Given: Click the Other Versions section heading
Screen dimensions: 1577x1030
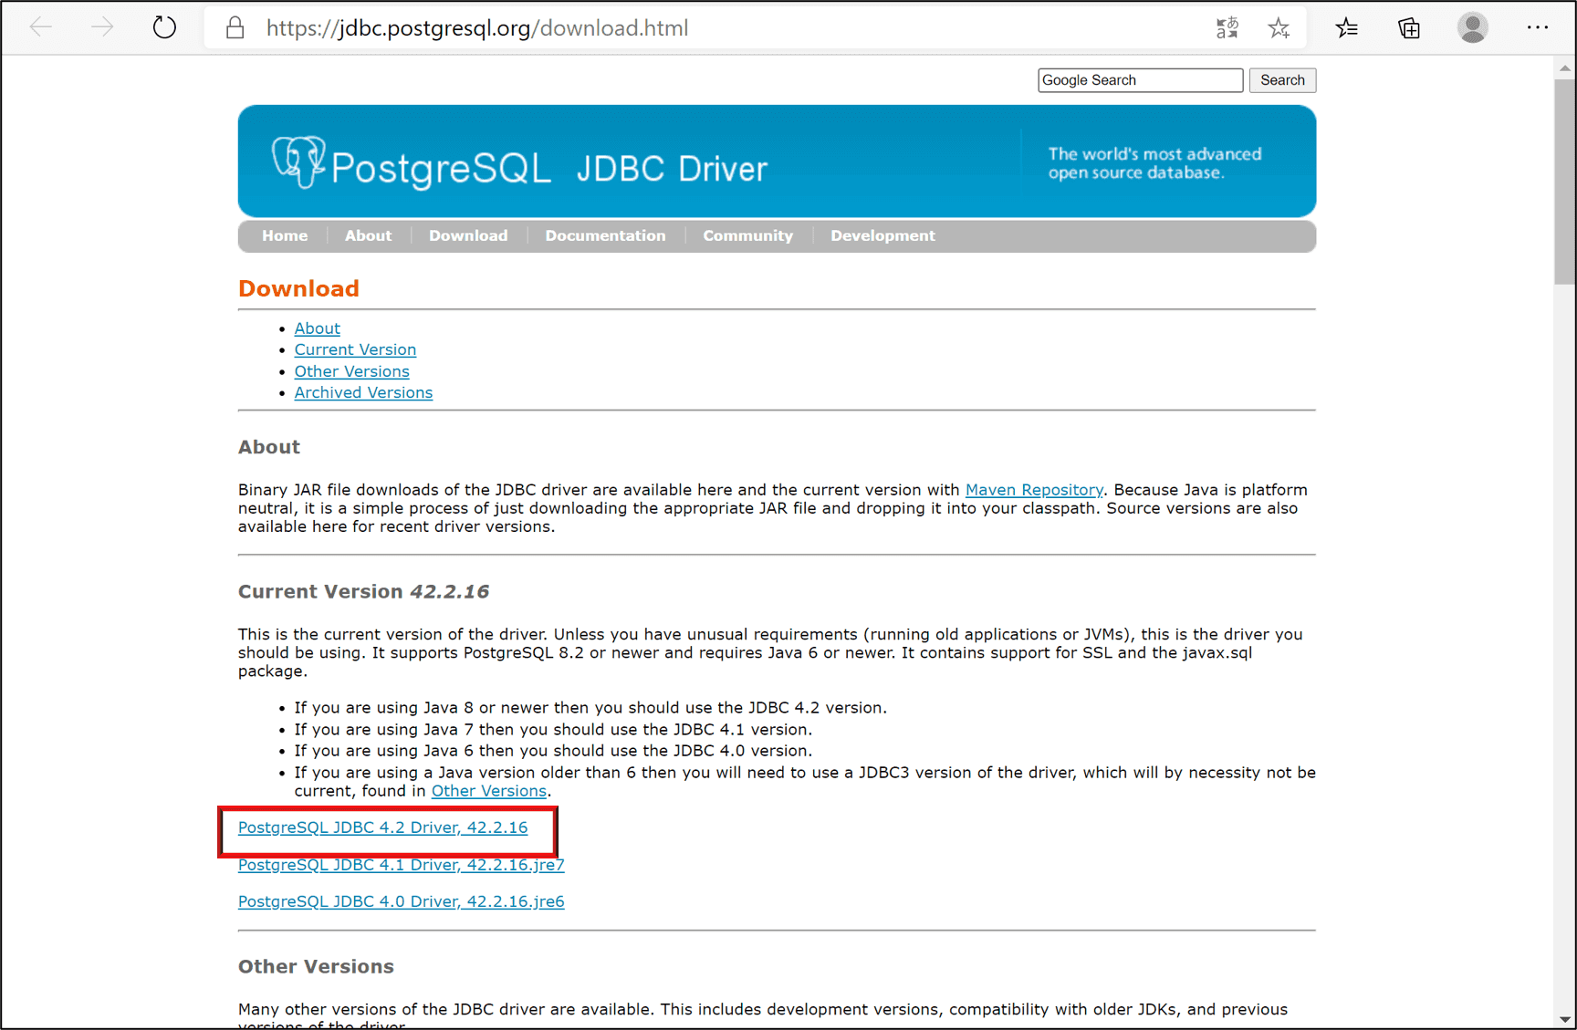Looking at the screenshot, I should tap(316, 966).
